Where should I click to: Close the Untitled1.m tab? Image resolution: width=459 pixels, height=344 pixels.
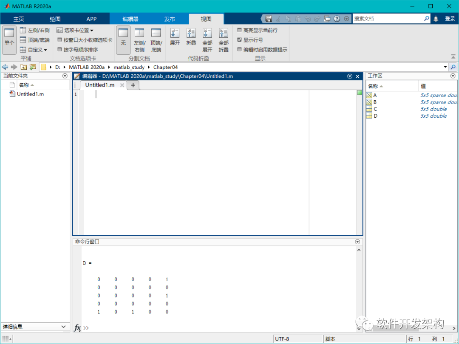122,85
